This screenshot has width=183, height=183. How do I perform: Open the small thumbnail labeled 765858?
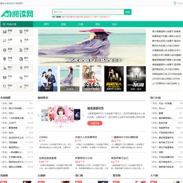pos(70,79)
